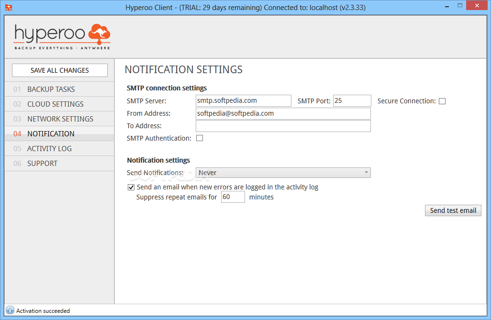Open the Support section
The width and height of the screenshot is (491, 320).
pos(59,164)
